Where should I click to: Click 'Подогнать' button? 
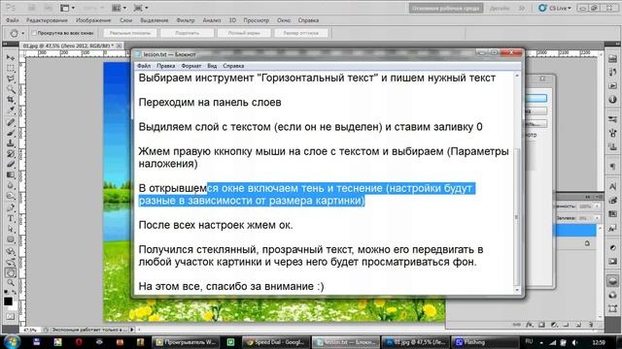tap(188, 33)
